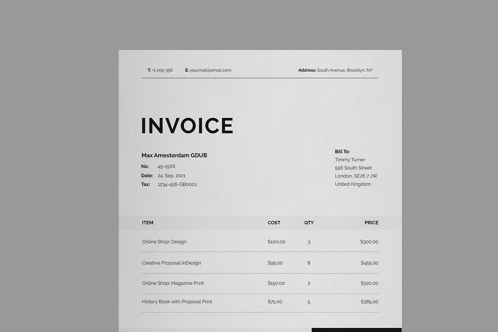
Task: Click the company name Max Amesterdam GDUB
Action: point(174,155)
